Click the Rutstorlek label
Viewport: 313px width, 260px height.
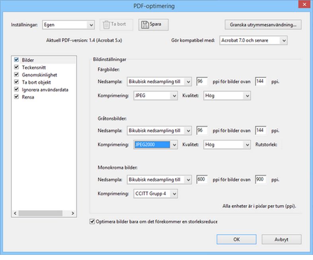pos(266,145)
